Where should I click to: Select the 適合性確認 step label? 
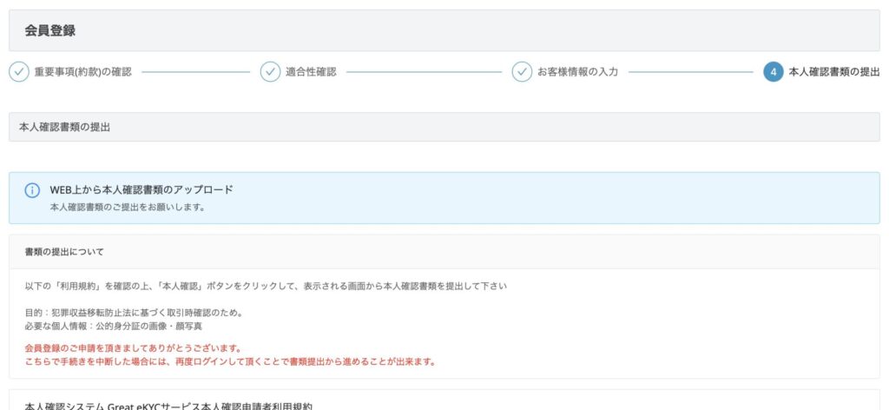[x=311, y=72]
